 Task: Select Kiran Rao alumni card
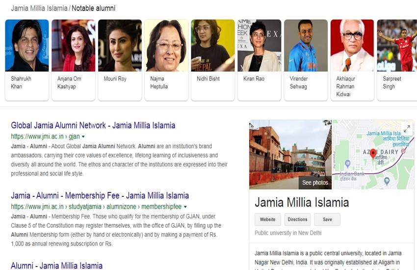click(x=260, y=60)
